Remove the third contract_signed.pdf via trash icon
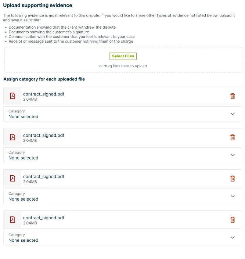The image size is (245, 259). [x=233, y=179]
